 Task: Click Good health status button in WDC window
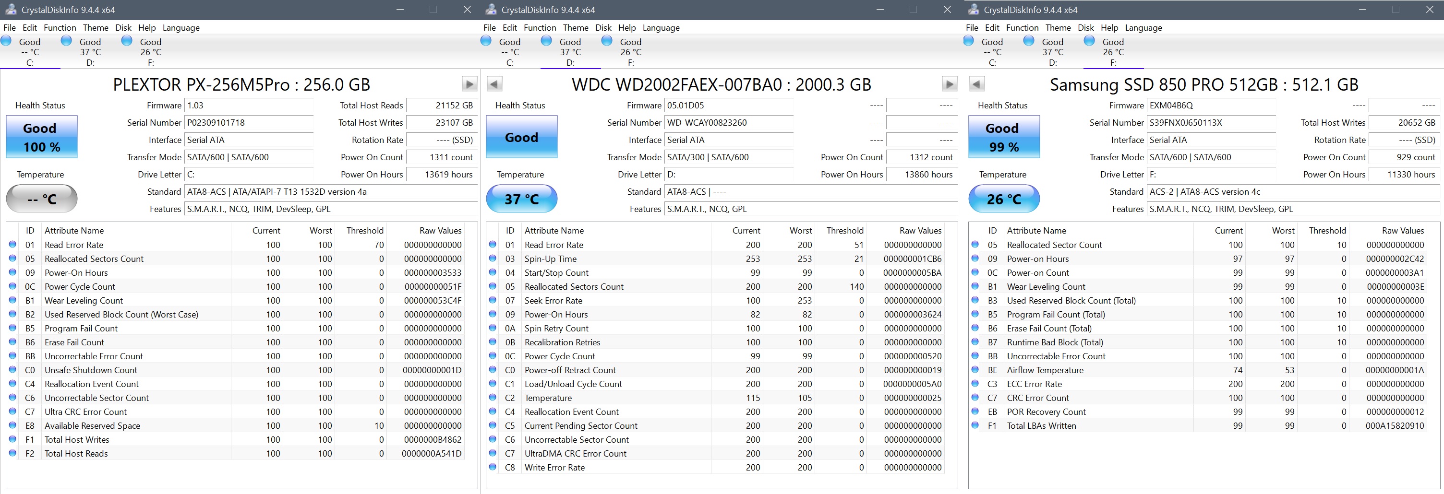(522, 137)
